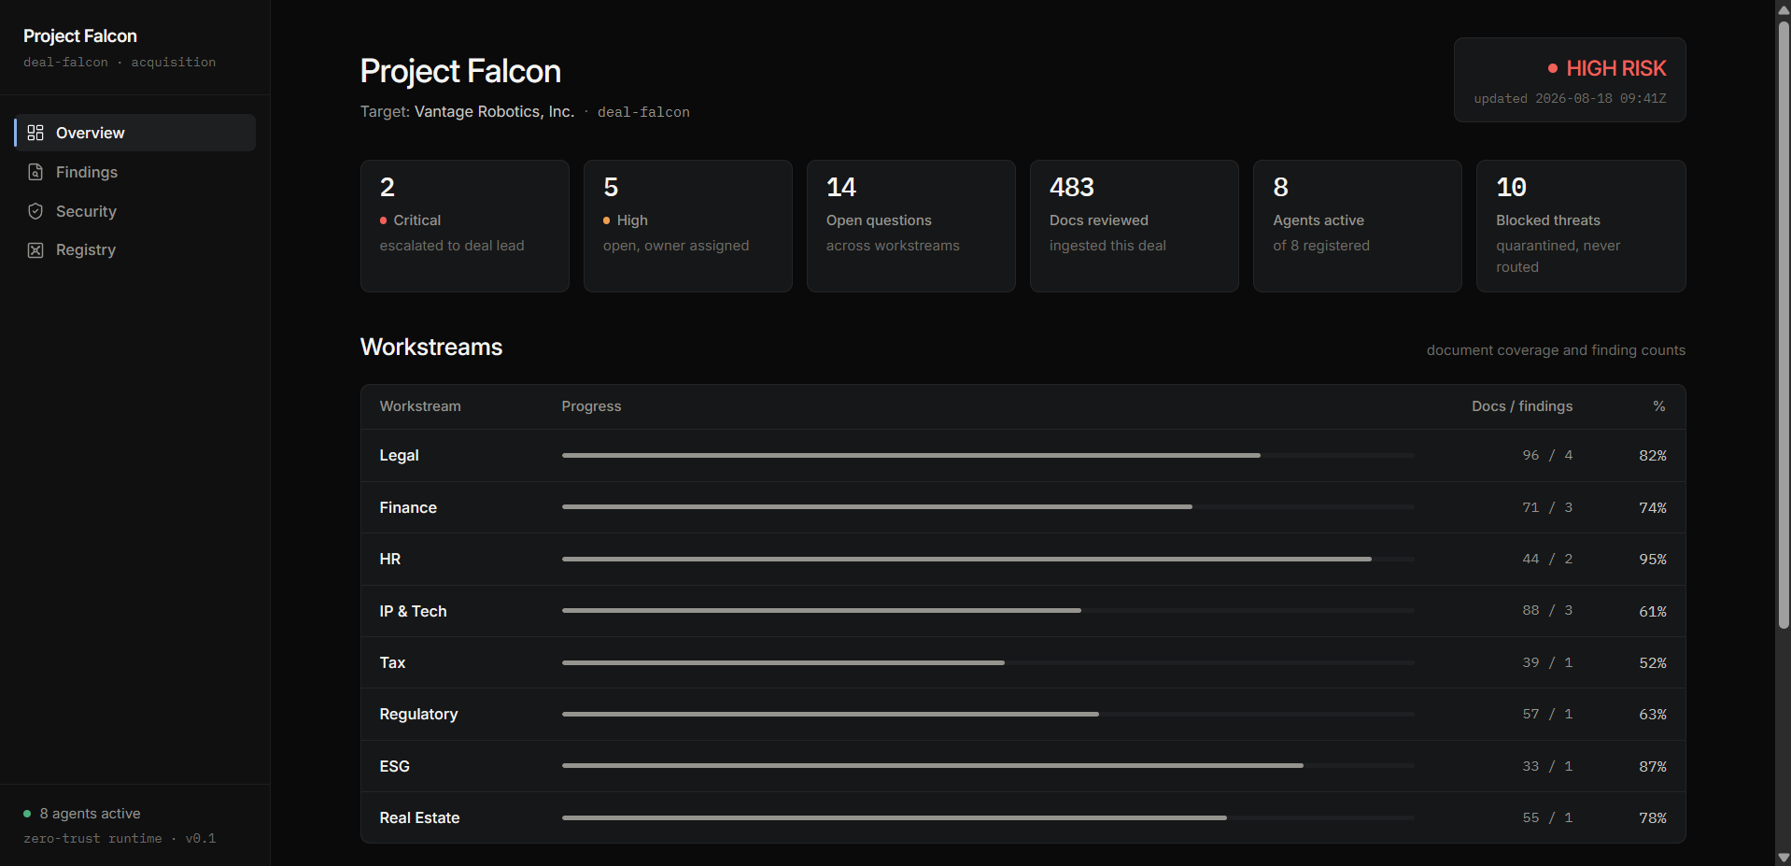This screenshot has height=866, width=1791.
Task: Open the Open questions stat card
Action: point(910,226)
